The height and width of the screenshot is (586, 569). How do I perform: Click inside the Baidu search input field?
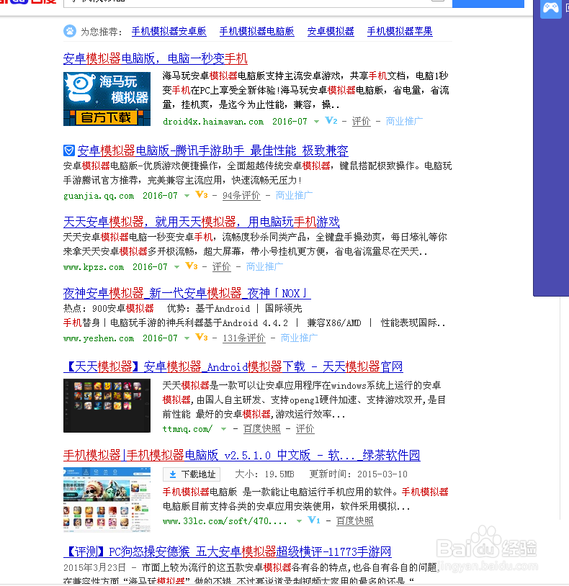click(258, 4)
